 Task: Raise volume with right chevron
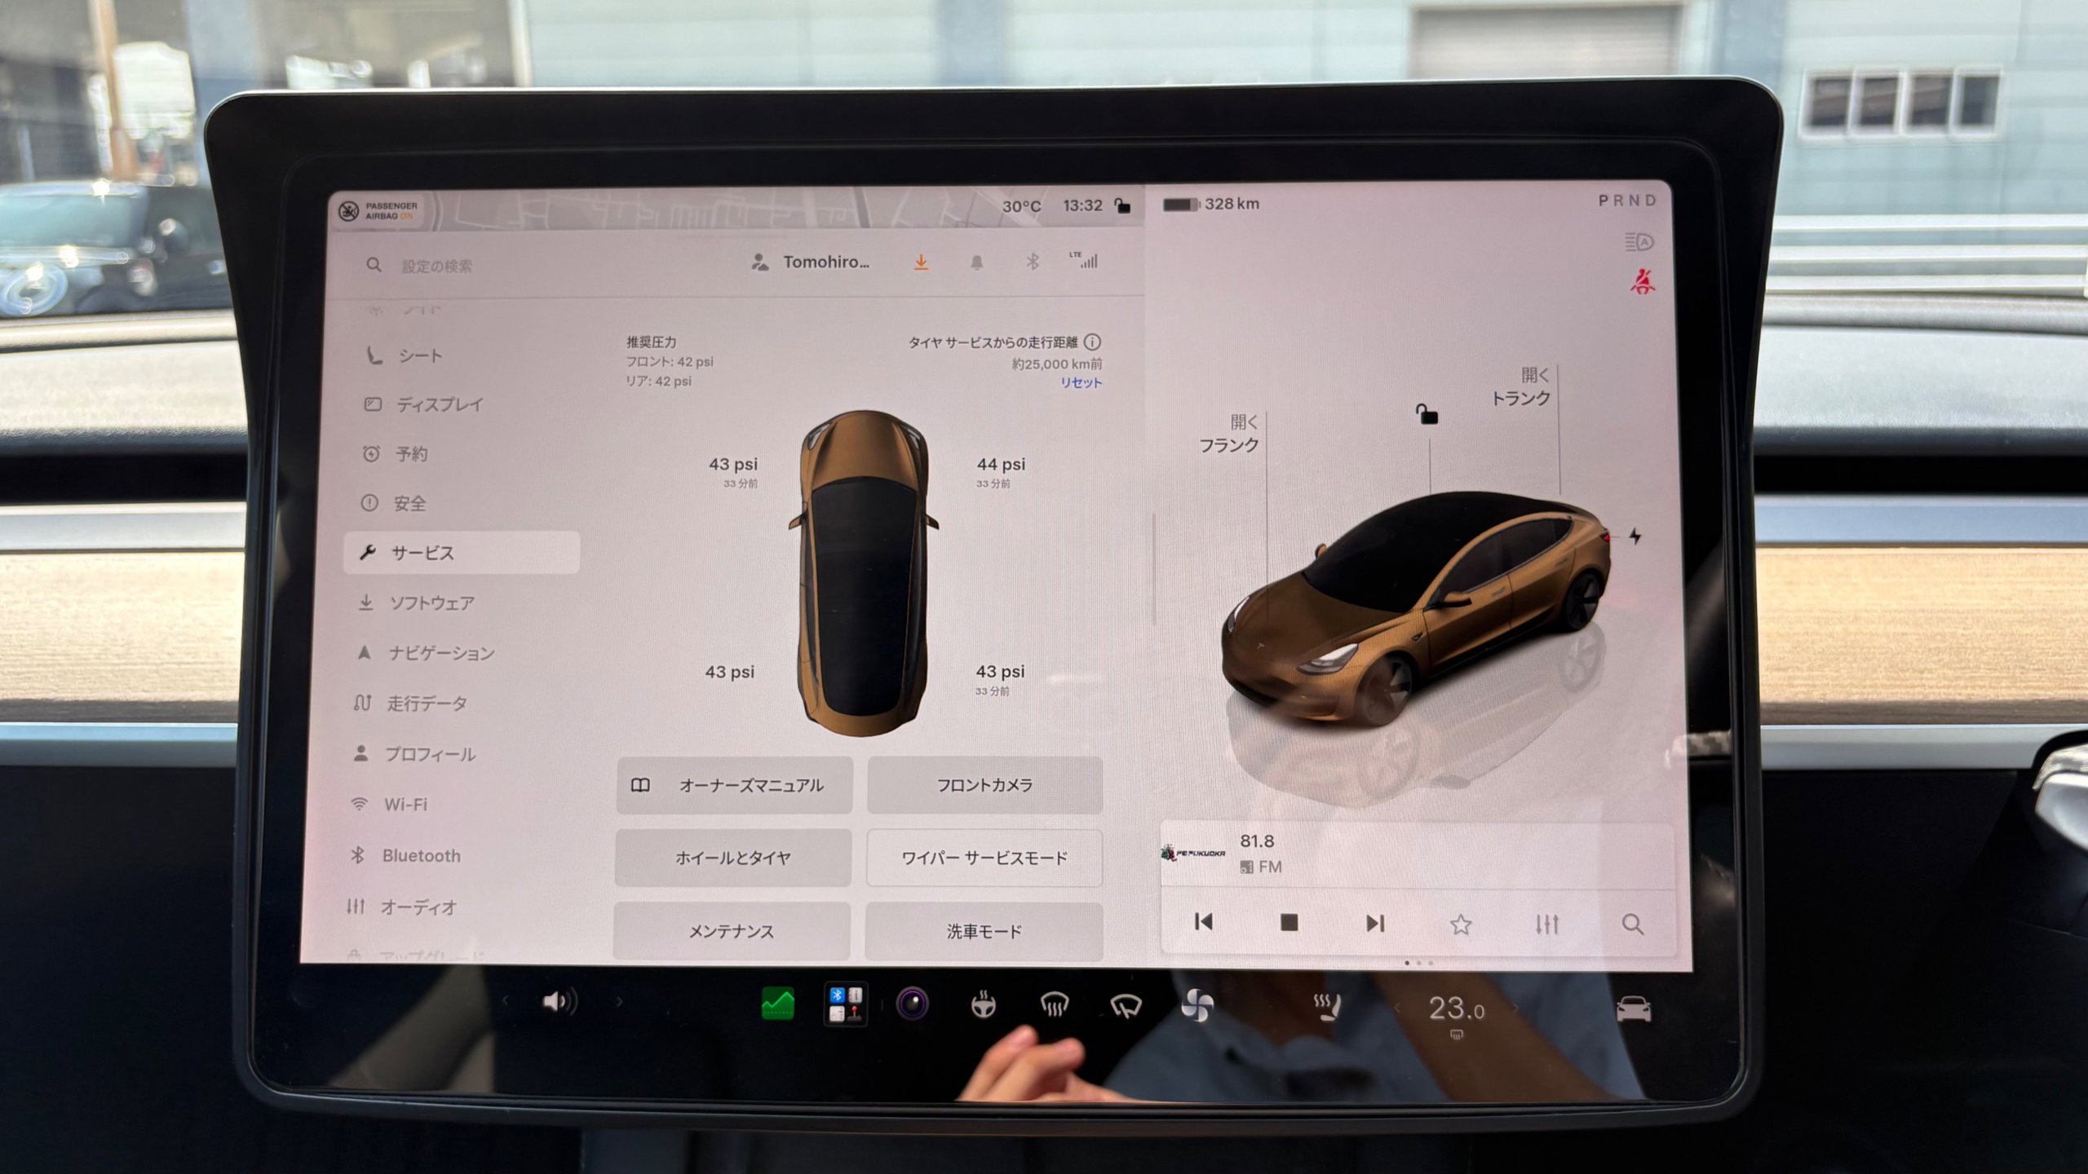pos(619,1001)
